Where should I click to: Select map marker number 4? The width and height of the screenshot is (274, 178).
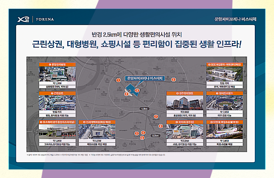143,133
